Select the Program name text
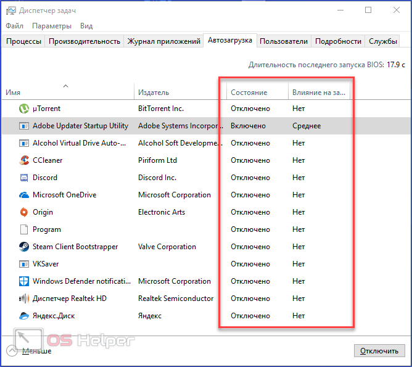 pos(46,229)
